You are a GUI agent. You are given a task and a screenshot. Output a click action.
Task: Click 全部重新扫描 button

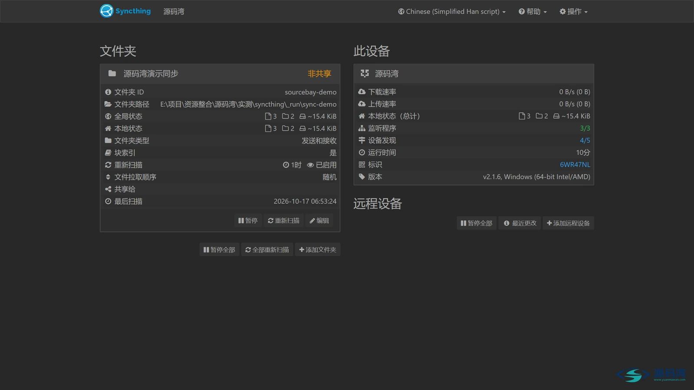(x=267, y=250)
